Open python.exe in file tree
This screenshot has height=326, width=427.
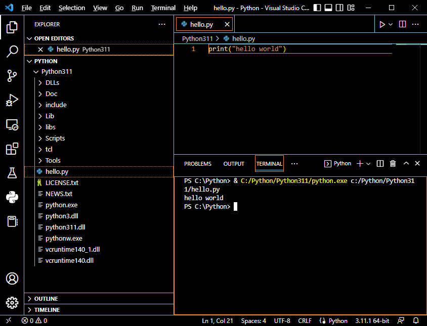[x=62, y=205]
